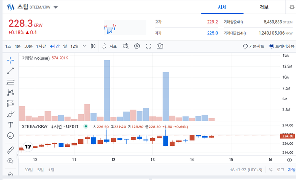Toggle the 로그 scale option
Image resolution: width=296 pixels, height=180 pixels.
pos(280,170)
